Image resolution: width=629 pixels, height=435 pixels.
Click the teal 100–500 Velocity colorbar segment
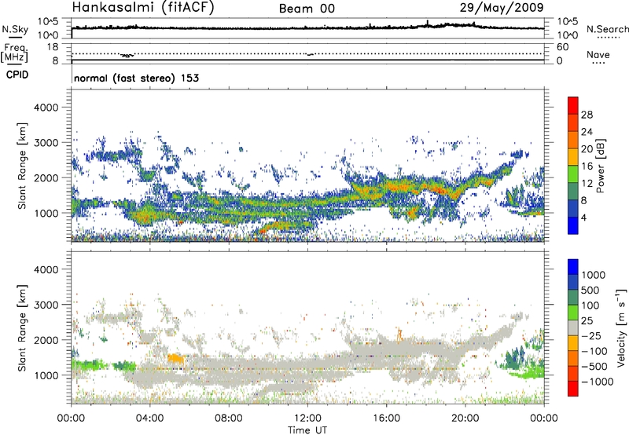573,298
